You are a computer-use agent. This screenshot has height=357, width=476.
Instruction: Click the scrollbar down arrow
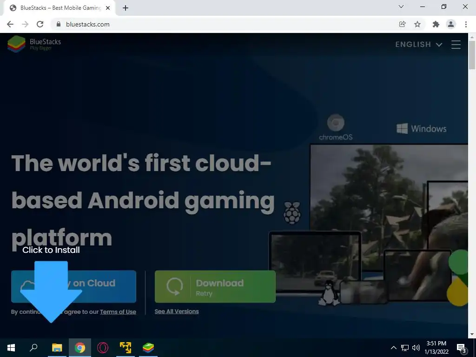[472, 334]
